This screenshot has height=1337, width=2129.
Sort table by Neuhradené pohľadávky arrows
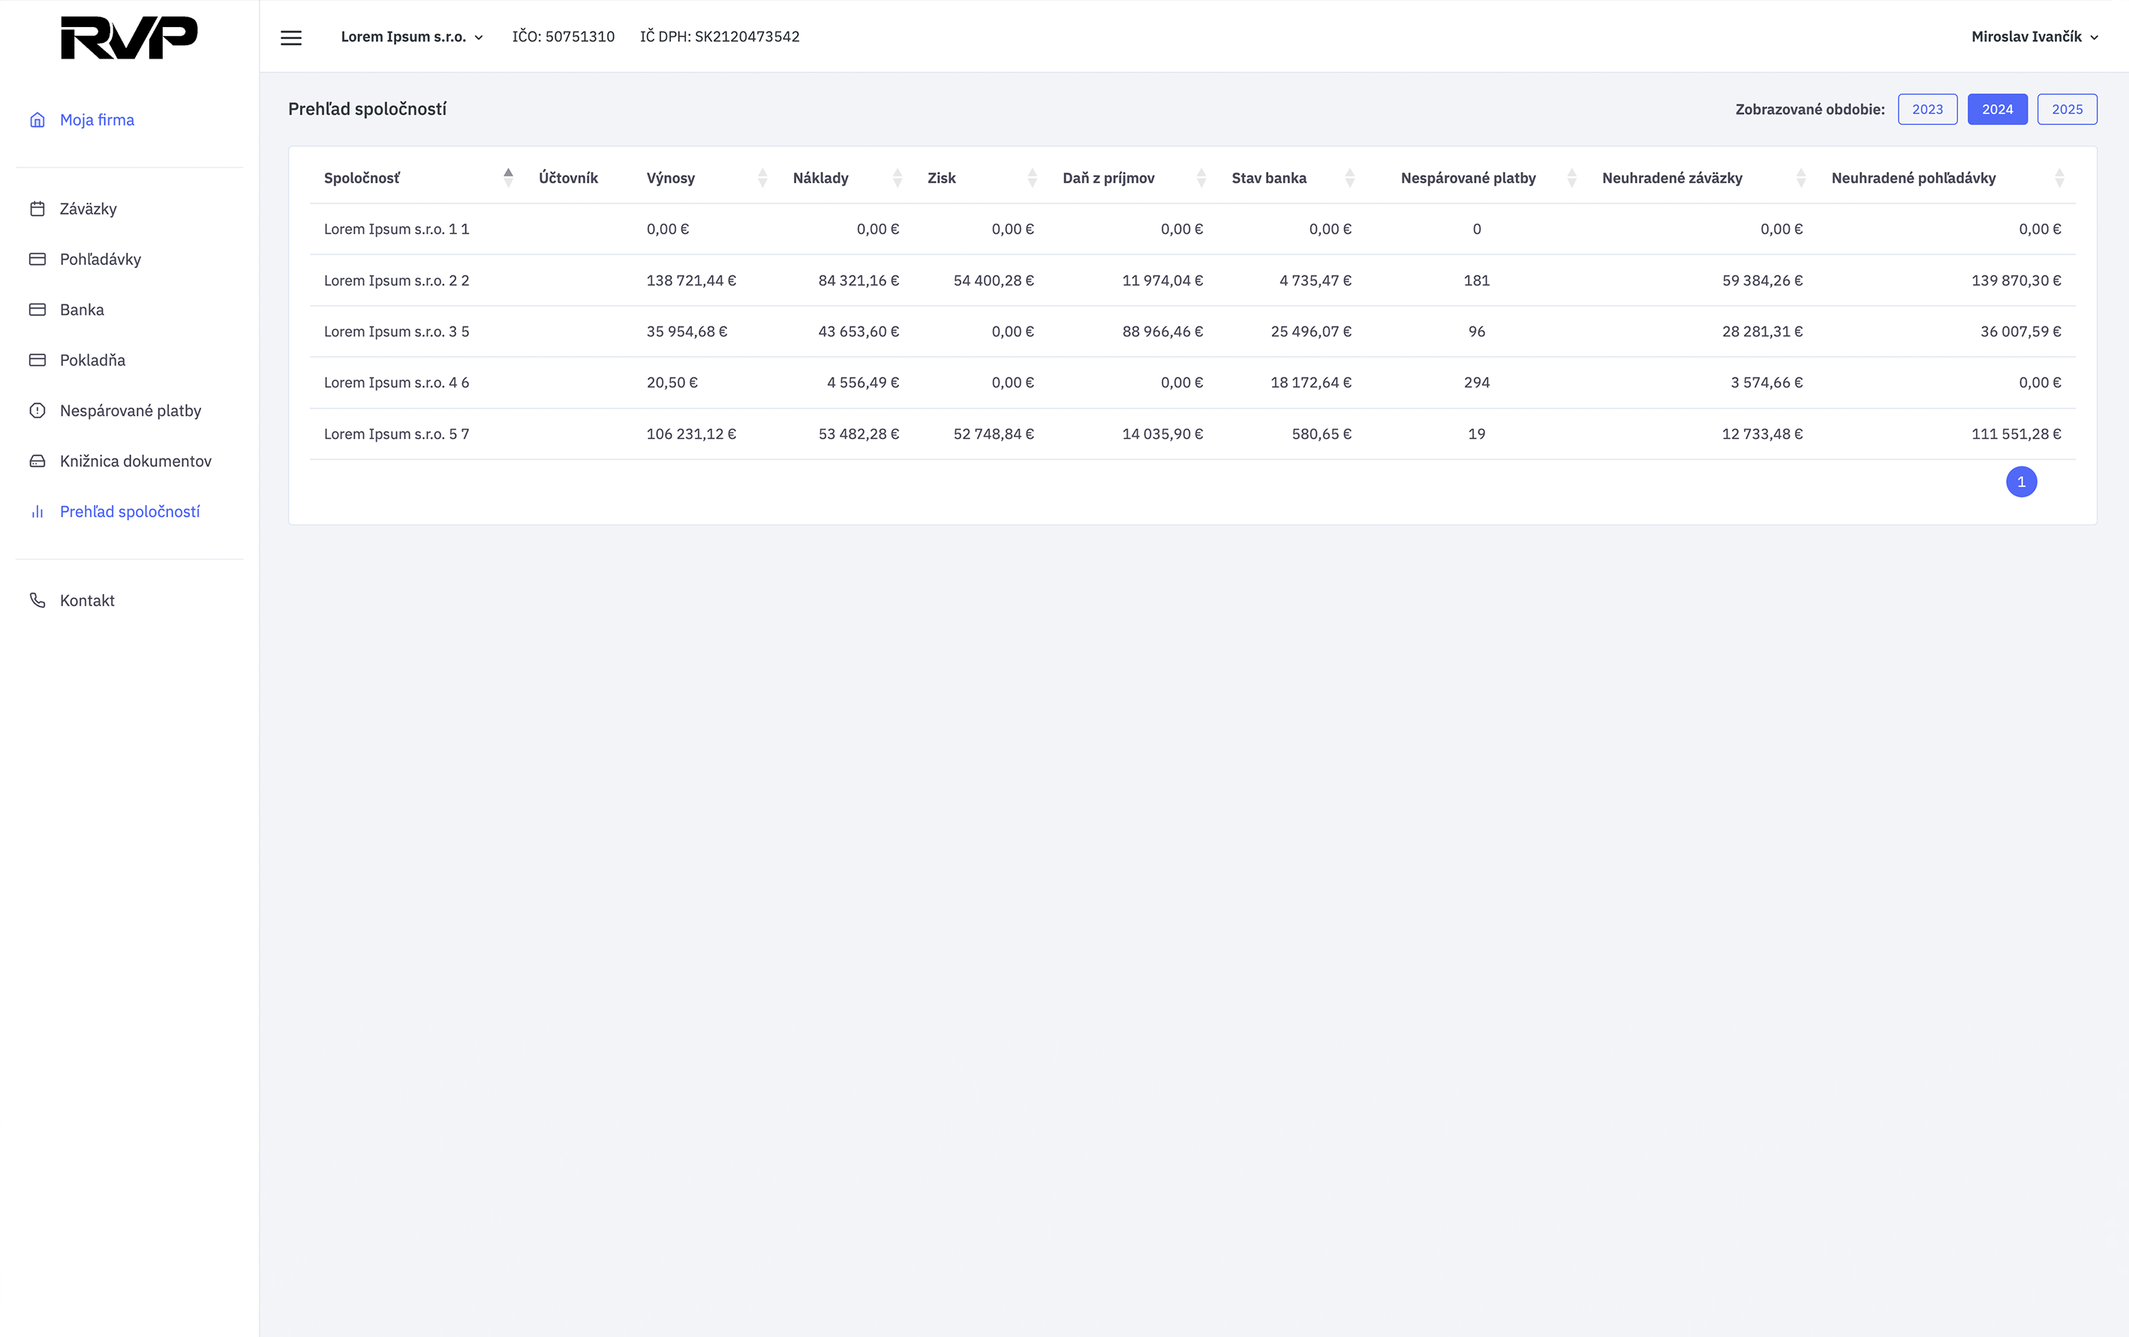point(2059,178)
